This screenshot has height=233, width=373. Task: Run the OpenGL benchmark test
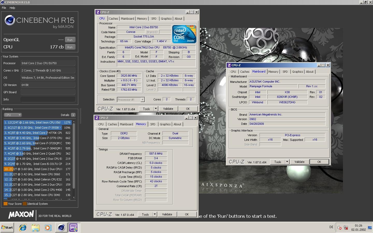70,40
